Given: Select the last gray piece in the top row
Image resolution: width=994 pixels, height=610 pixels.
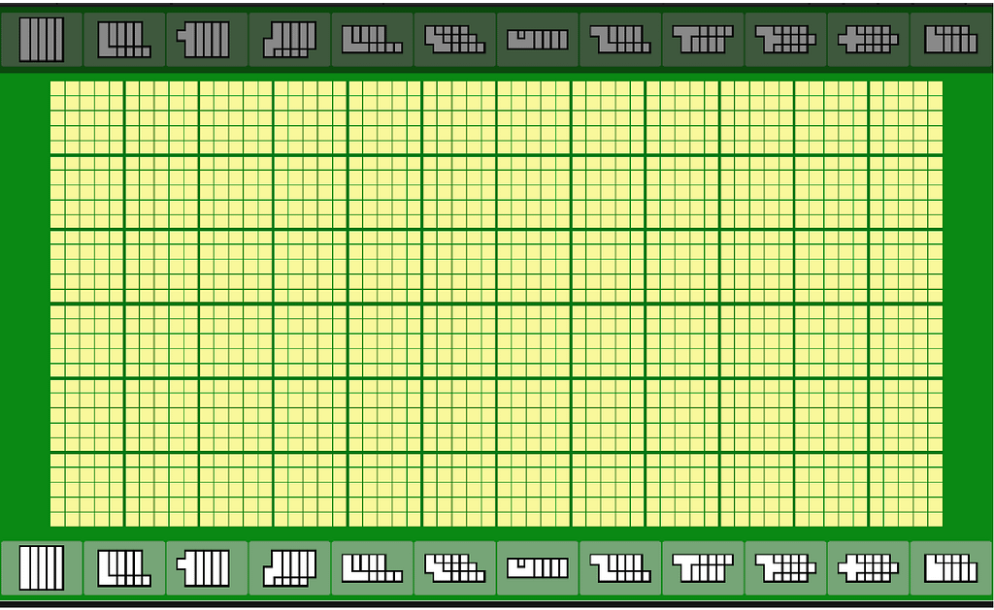Looking at the screenshot, I should point(950,40).
